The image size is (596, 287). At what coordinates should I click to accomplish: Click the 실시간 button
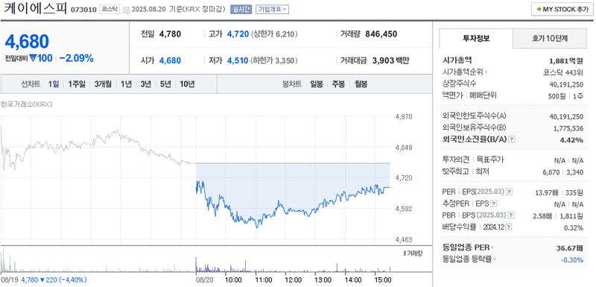[241, 10]
